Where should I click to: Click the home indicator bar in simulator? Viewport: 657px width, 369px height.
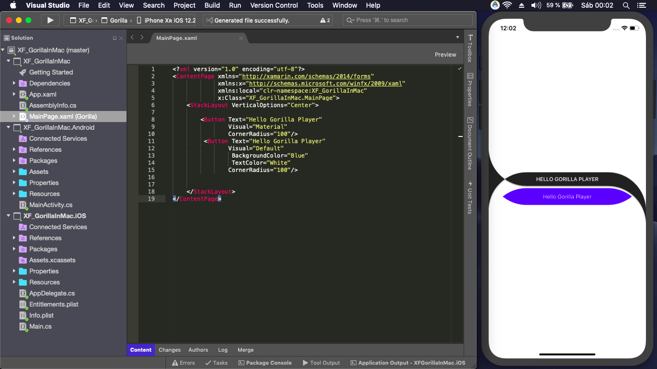coord(568,354)
